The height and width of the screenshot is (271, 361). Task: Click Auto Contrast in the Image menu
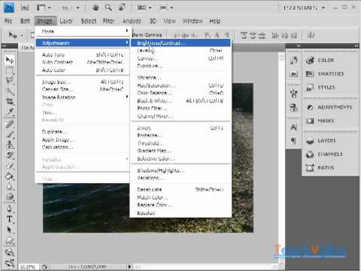(83, 62)
